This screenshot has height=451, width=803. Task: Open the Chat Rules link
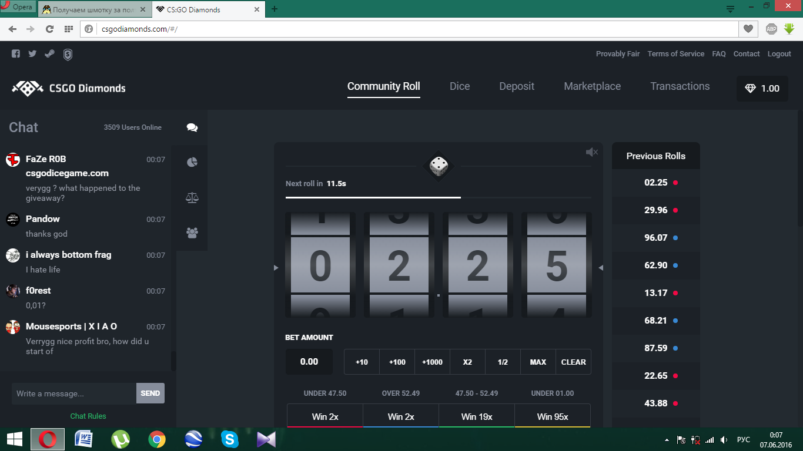coord(88,416)
